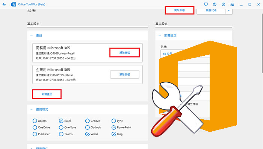Uninstall 企業用 Microsoft 365
The width and height of the screenshot is (263, 149).
pos(125,74)
